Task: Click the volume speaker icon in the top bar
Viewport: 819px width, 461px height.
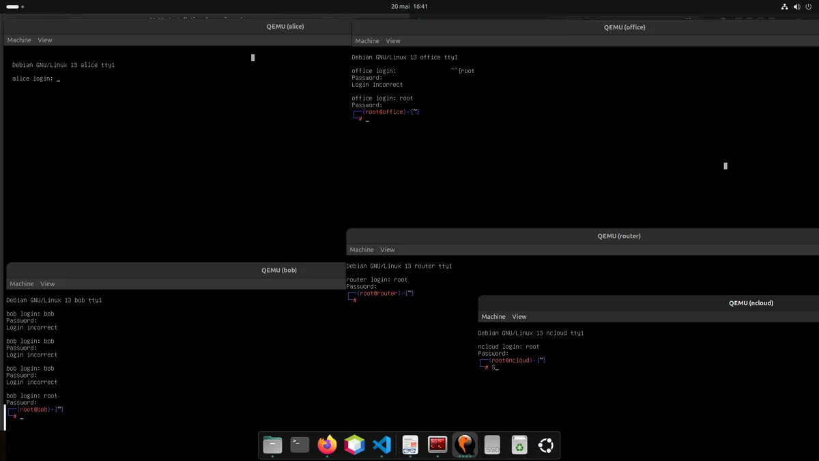Action: 798,6
